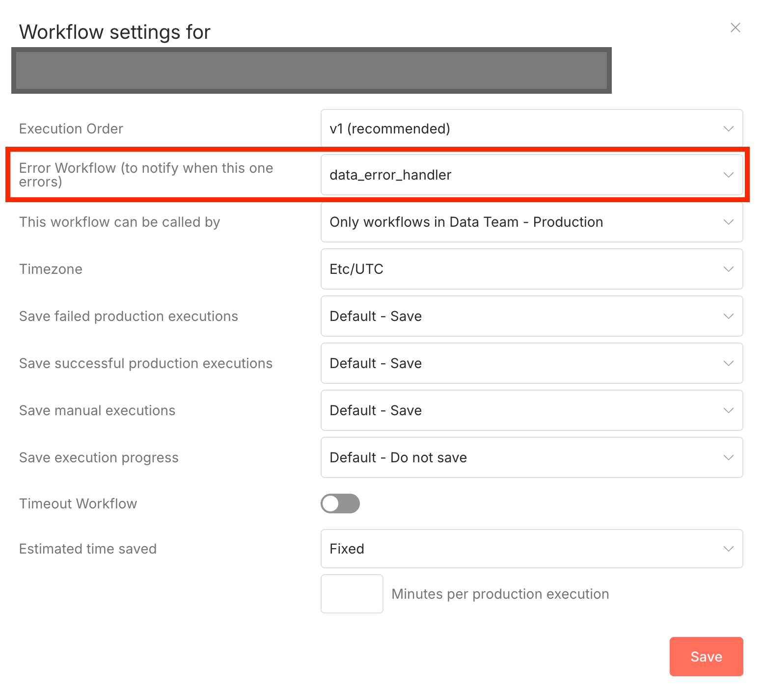Viewport: 763px width, 690px height.
Task: Save the workflow settings
Action: (706, 657)
